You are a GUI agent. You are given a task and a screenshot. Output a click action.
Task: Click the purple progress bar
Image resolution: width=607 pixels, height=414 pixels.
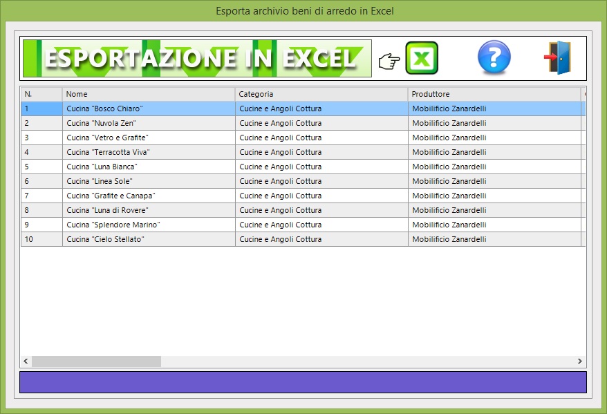pyautogui.click(x=303, y=382)
